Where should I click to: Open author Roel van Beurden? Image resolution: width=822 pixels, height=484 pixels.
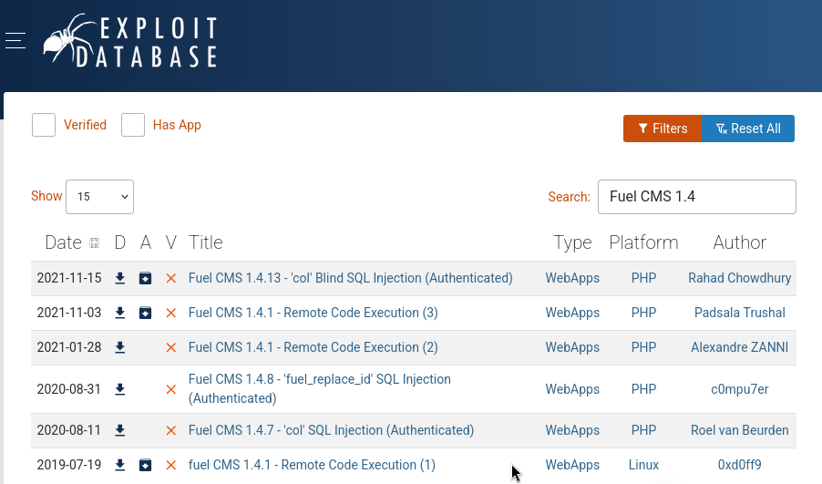[740, 430]
